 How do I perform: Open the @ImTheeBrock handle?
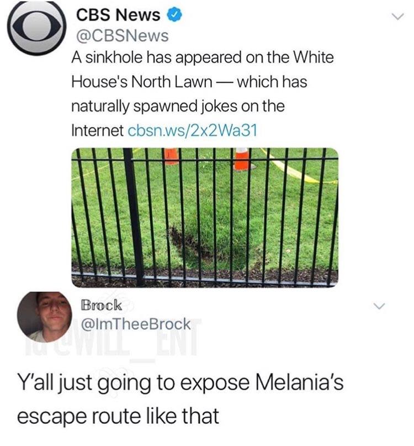(136, 324)
